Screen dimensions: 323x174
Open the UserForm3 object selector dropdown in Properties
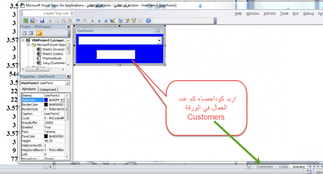(x=68, y=83)
